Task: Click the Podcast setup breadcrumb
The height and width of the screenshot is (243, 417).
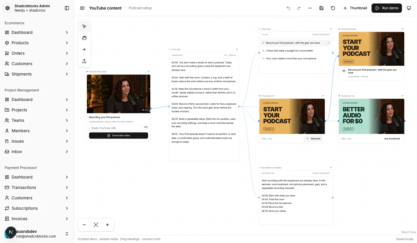Action: click(140, 8)
